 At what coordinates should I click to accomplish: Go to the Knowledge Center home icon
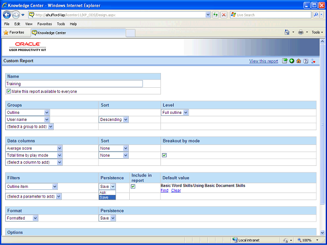click(298, 61)
